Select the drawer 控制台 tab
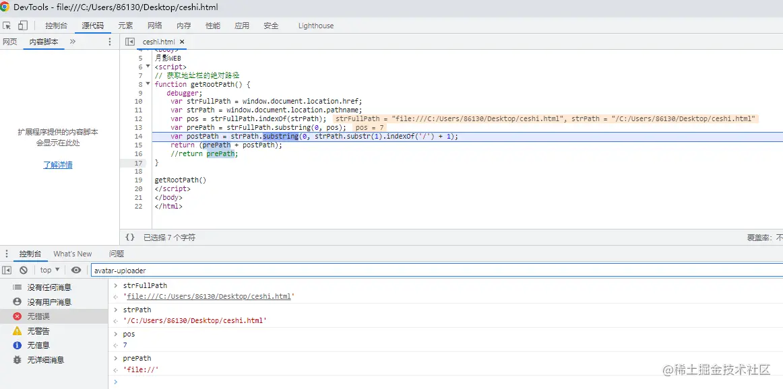This screenshot has height=389, width=783. point(30,254)
